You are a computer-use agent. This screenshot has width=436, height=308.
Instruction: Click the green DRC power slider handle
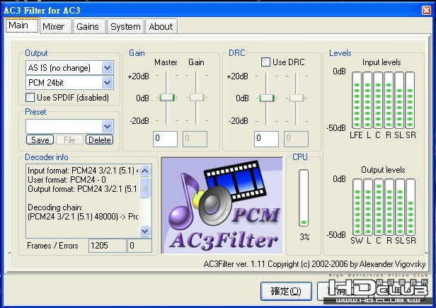pos(267,98)
